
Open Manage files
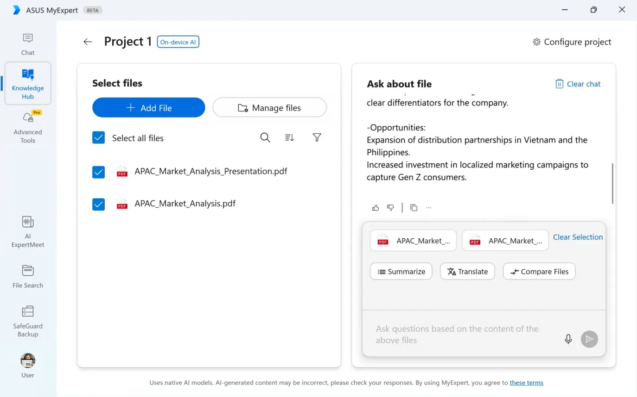pos(270,107)
